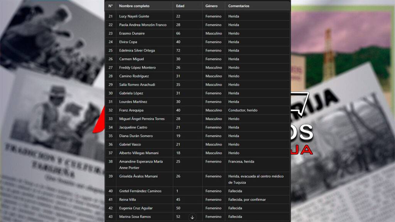
Task: Click the name 'Camino Rodríguez'
Action: [x=134, y=76]
